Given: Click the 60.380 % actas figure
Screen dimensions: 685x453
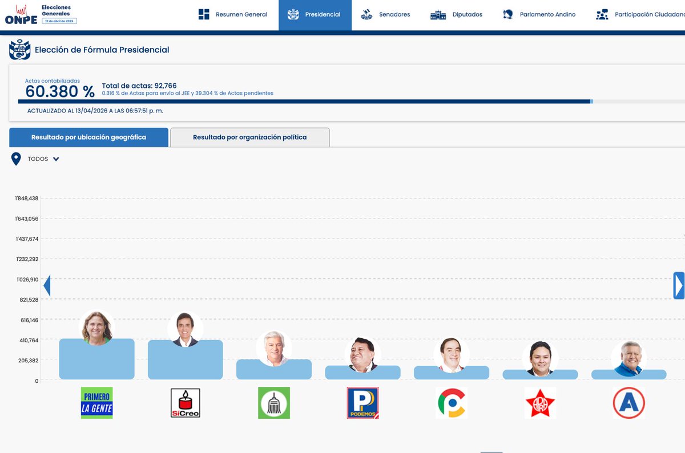Looking at the screenshot, I should pos(60,92).
